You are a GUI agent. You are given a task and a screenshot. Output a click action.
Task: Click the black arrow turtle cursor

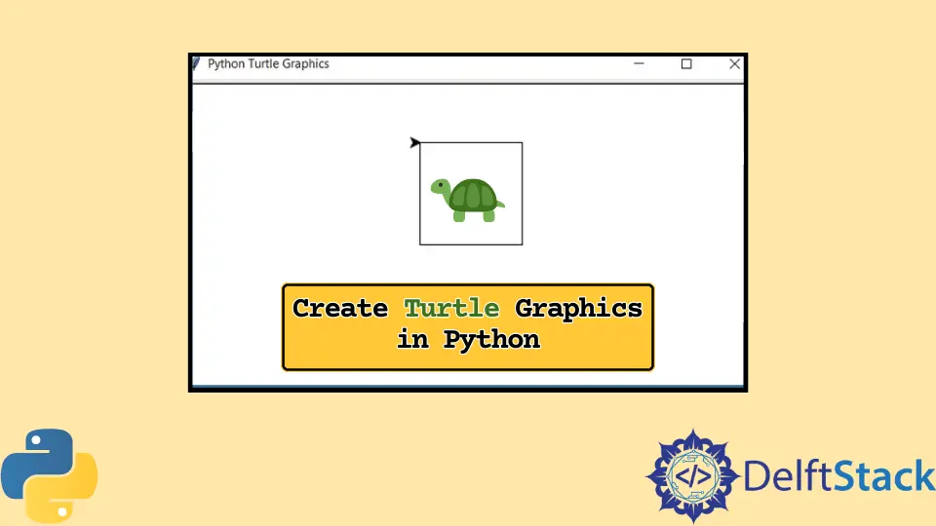414,143
